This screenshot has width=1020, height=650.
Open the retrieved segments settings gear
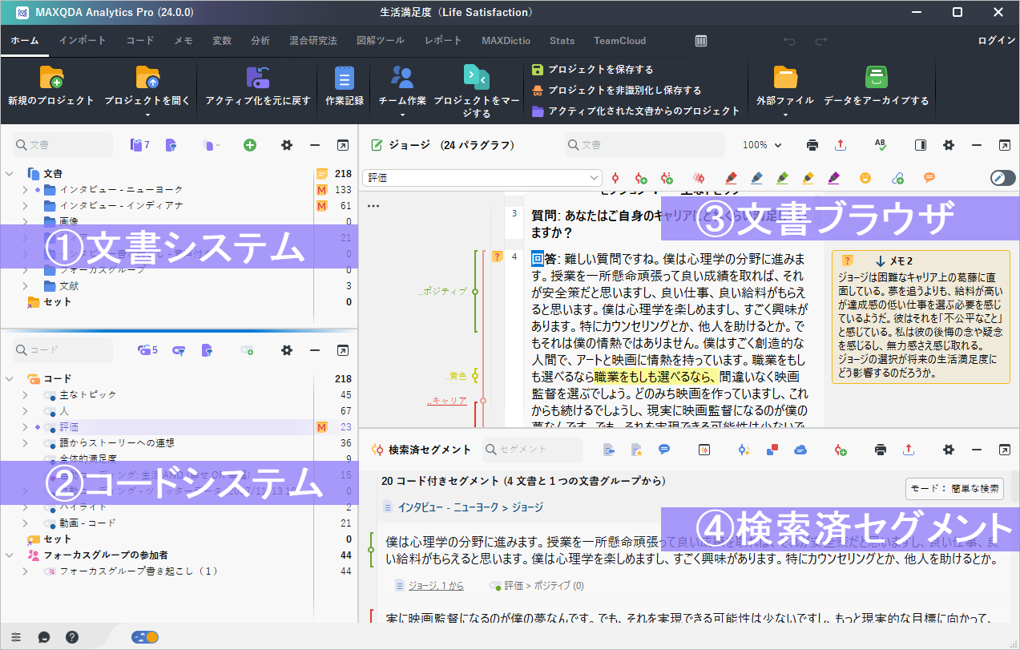[x=949, y=450]
